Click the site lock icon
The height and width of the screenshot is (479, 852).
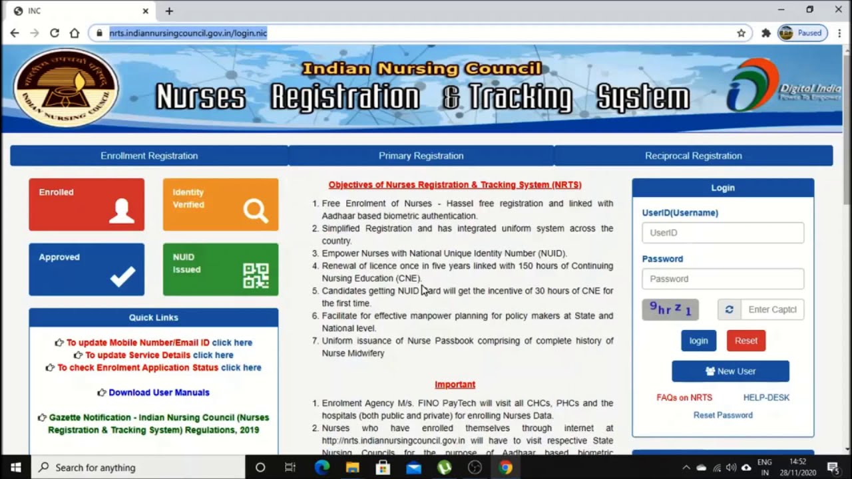click(x=99, y=33)
